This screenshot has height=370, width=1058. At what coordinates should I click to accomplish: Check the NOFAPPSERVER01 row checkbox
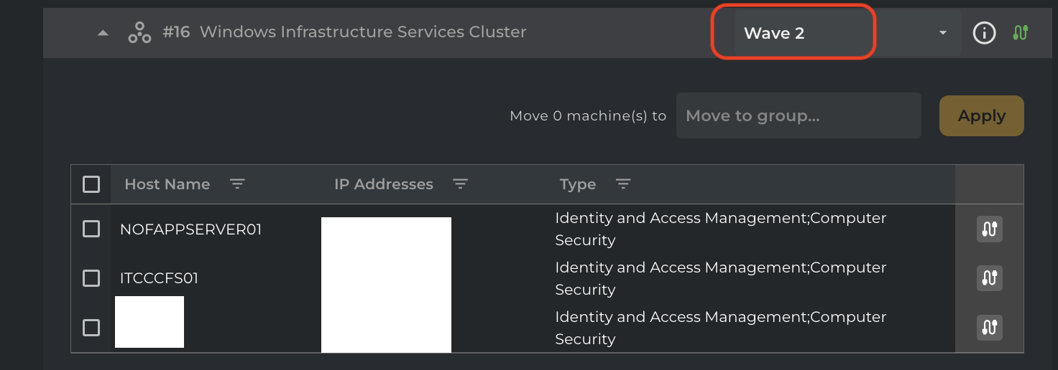91,229
